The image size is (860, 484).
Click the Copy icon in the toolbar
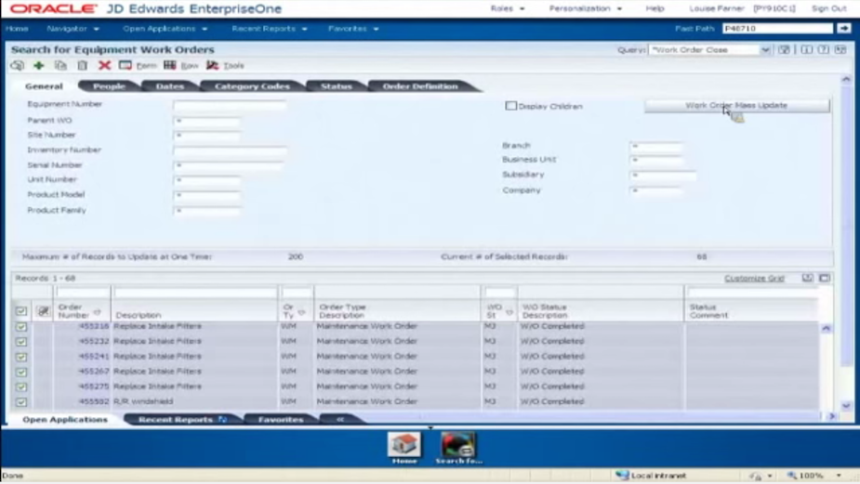(60, 65)
